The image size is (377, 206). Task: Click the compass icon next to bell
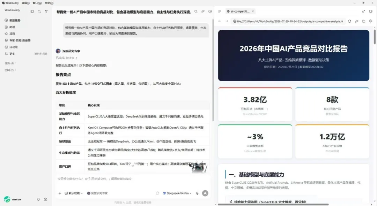45,199
